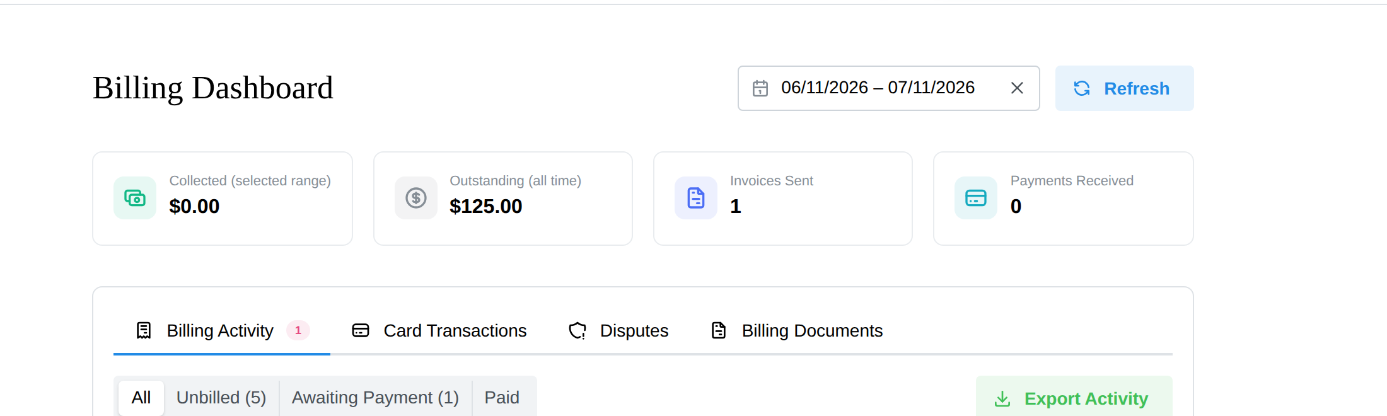This screenshot has height=416, width=1387.
Task: Click the Invoices Sent document icon
Action: tap(696, 198)
